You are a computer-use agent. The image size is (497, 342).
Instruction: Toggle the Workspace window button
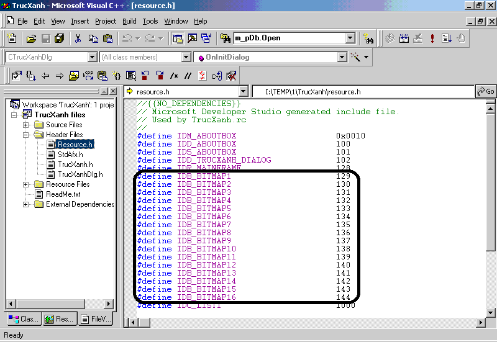(178, 38)
